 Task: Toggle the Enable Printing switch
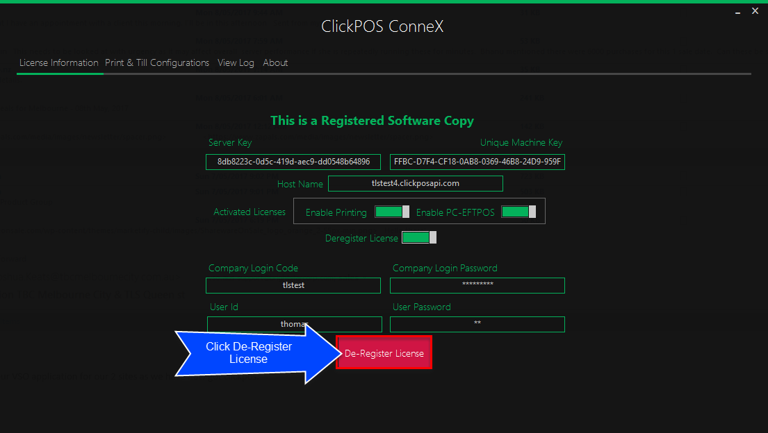tap(392, 212)
